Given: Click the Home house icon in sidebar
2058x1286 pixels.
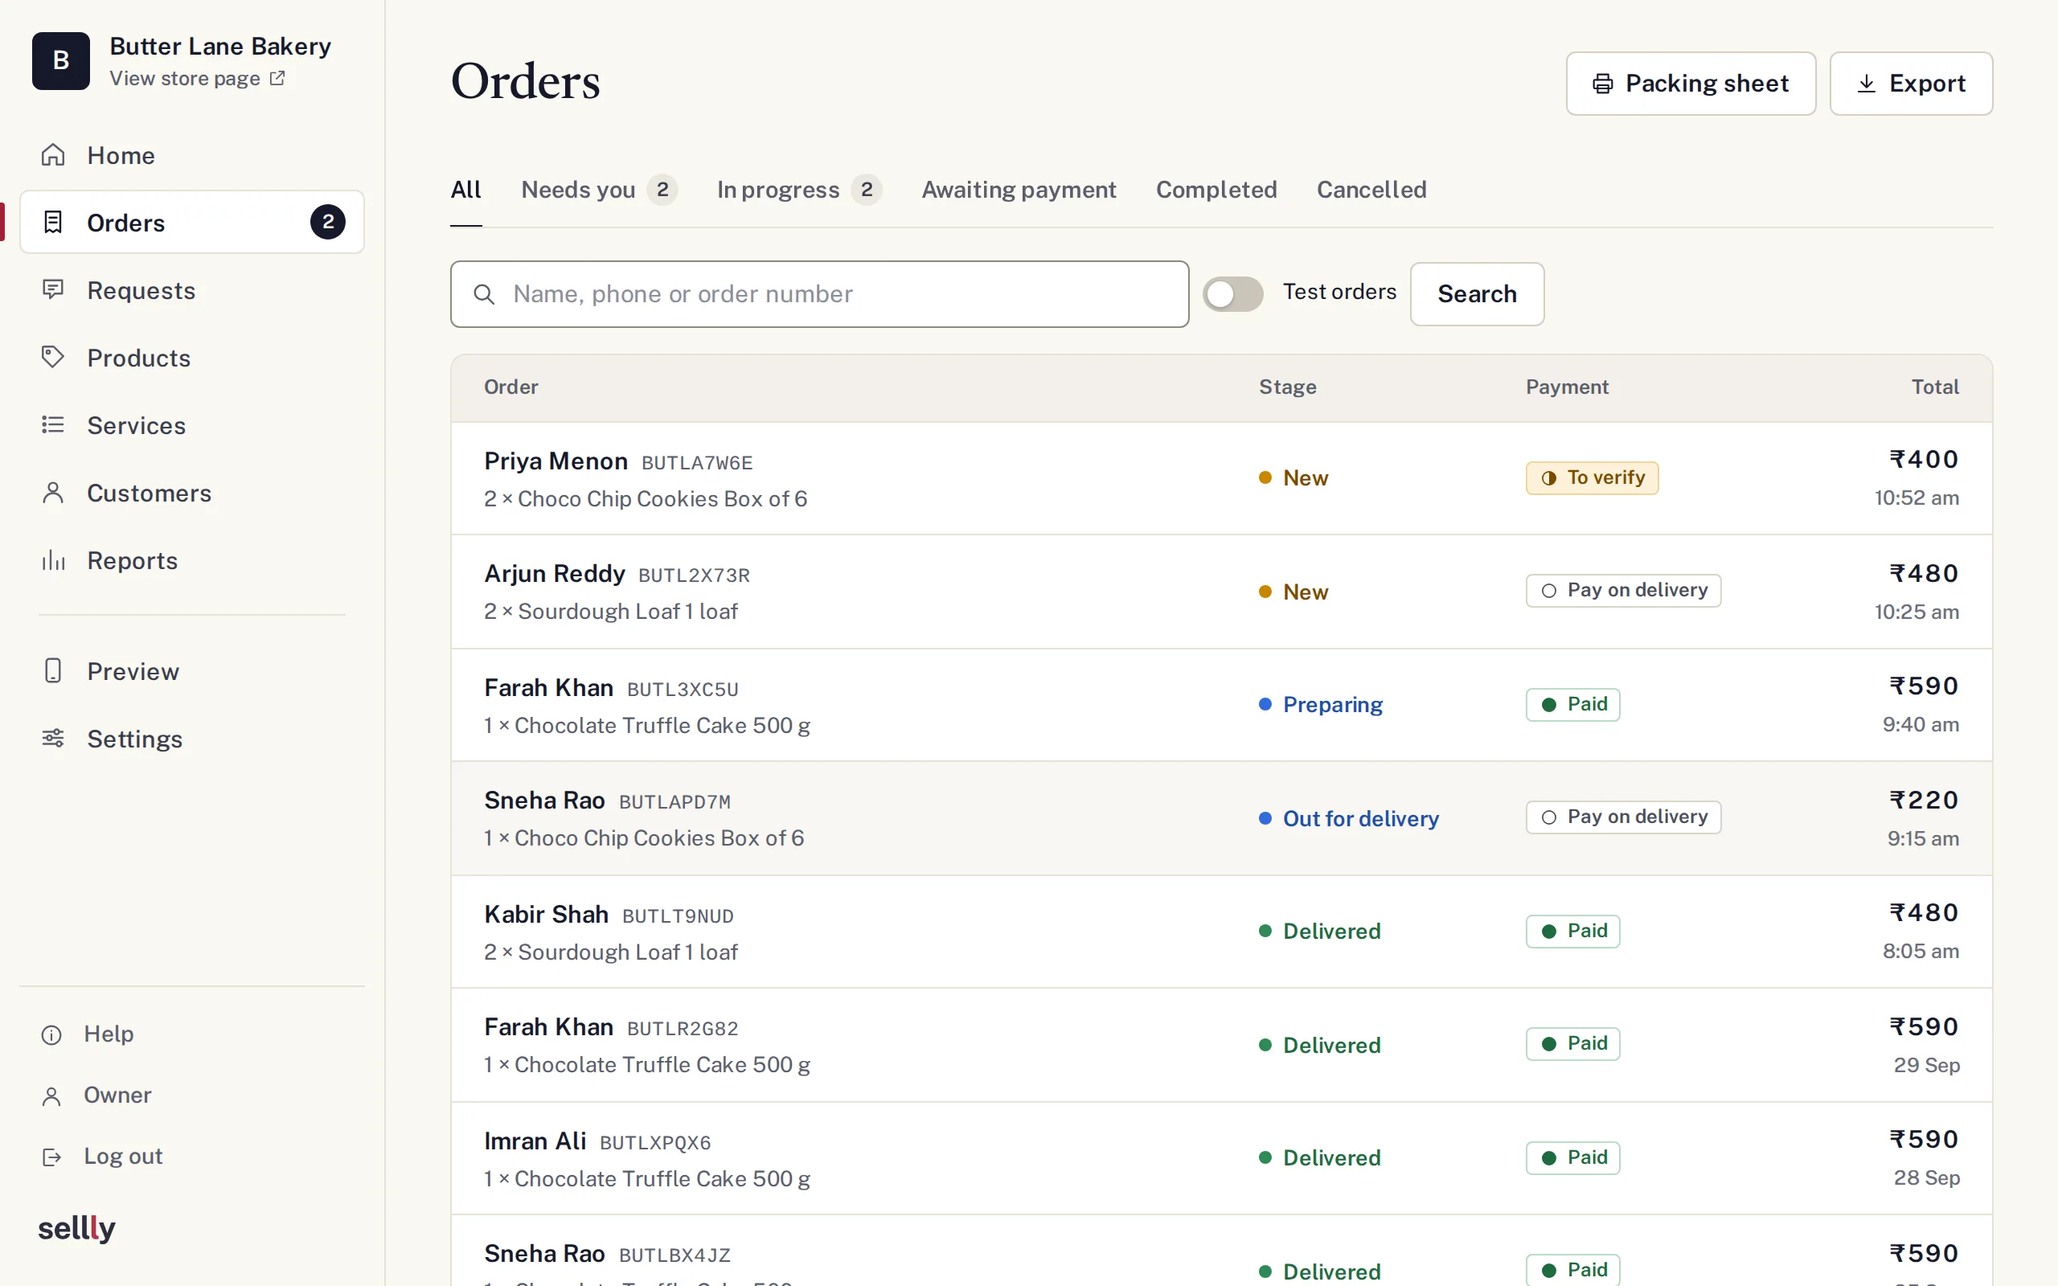Looking at the screenshot, I should click(53, 155).
